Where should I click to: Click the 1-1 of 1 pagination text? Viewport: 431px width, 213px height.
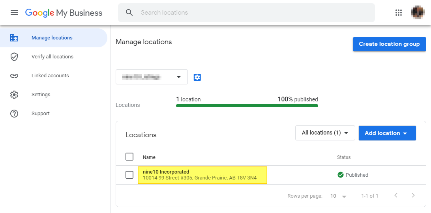[x=370, y=196]
